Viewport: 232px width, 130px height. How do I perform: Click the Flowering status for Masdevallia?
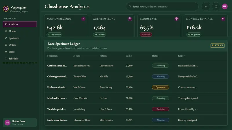161,98
